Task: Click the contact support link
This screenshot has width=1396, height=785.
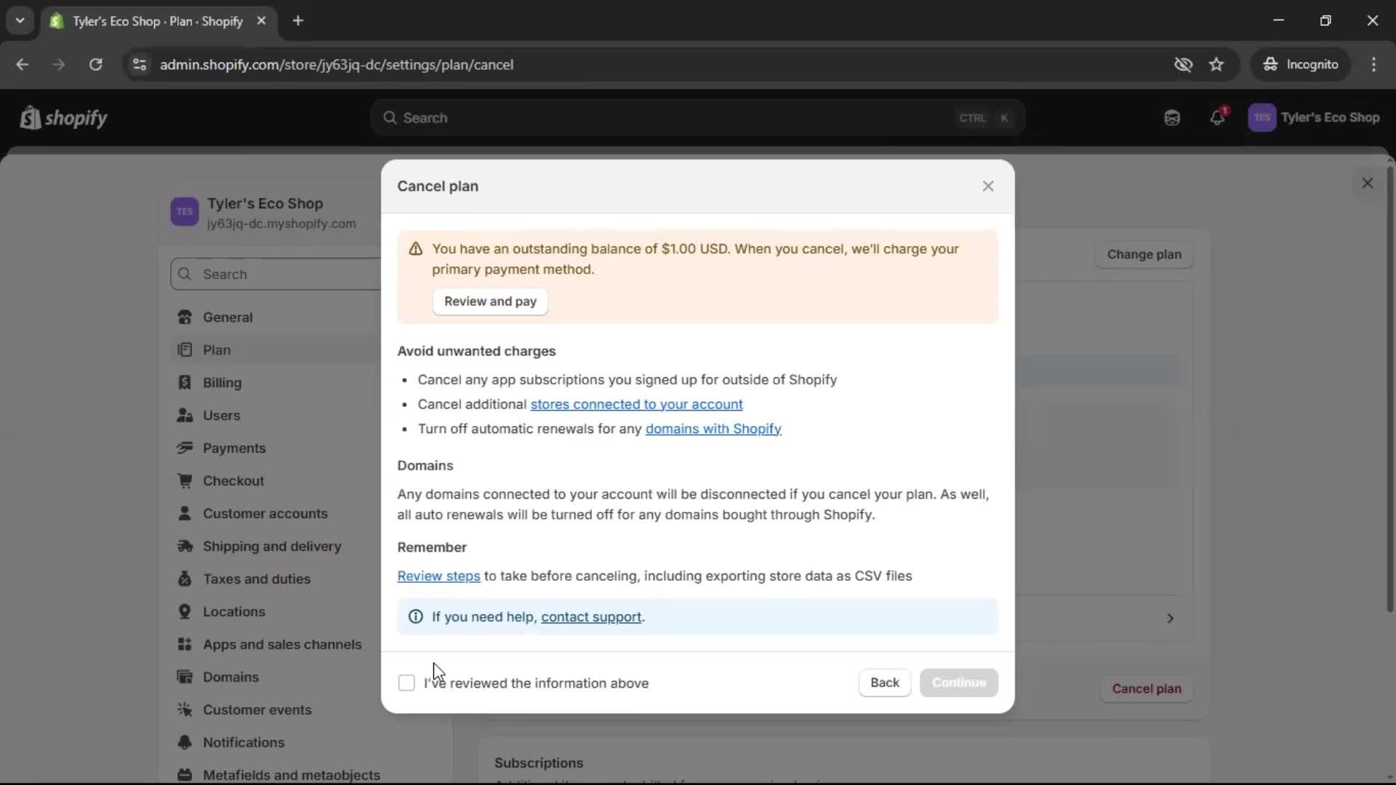Action: (x=590, y=616)
